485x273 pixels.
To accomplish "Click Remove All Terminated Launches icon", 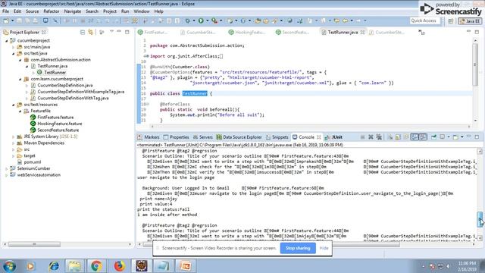I will (x=379, y=137).
